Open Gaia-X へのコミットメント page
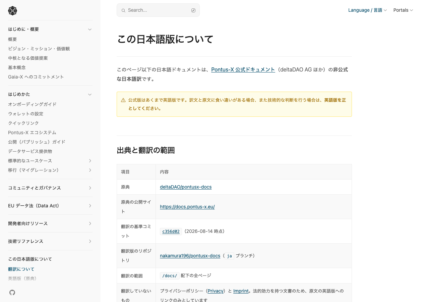Screen dimensions: 429x302 pos(36,77)
